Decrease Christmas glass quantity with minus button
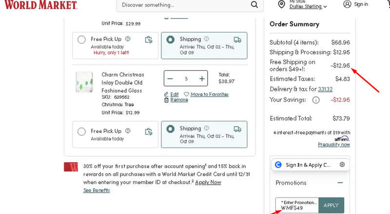This screenshot has width=390, height=214. 170,78
